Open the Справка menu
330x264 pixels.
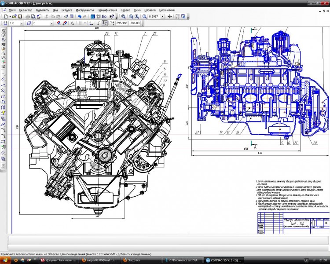pos(150,10)
